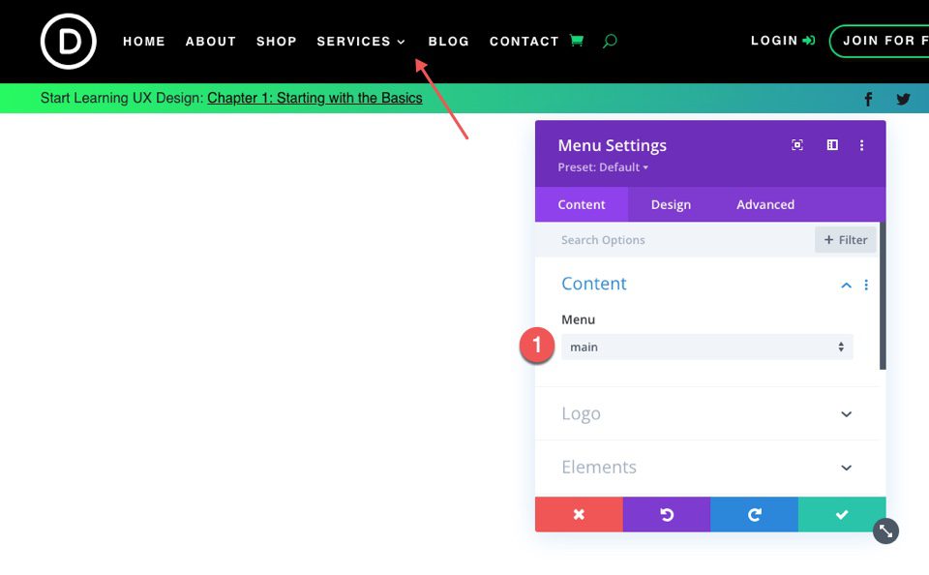Open the three-dot options menu in Menu Settings
This screenshot has height=575, width=929.
[862, 145]
